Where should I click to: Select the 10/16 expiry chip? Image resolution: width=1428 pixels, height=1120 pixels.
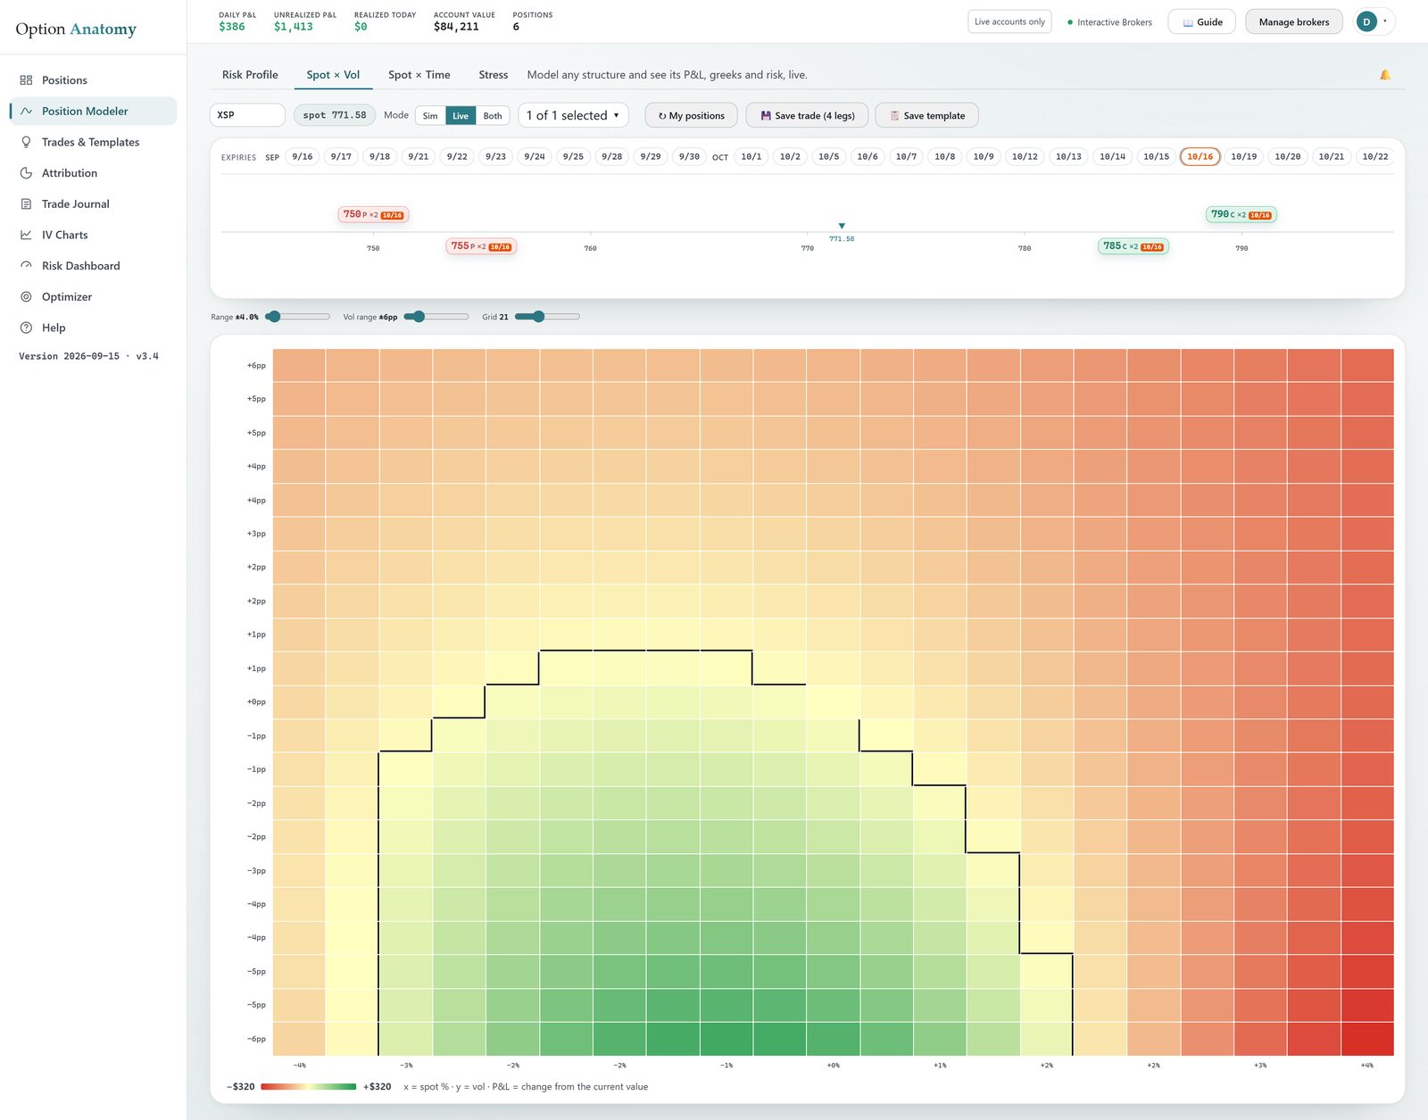1200,157
